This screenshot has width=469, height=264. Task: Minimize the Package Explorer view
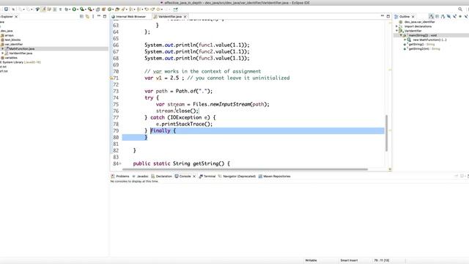coord(99,16)
